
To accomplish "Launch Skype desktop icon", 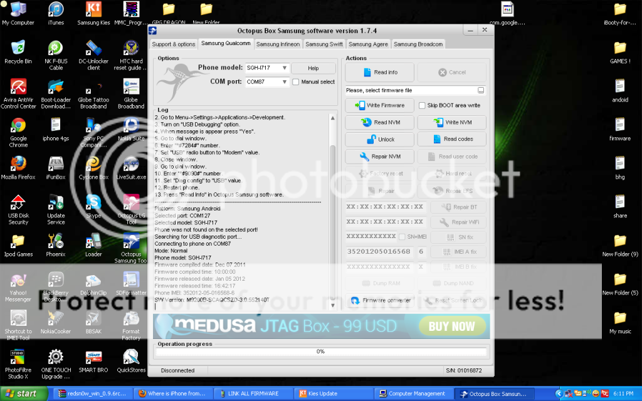I will point(94,206).
